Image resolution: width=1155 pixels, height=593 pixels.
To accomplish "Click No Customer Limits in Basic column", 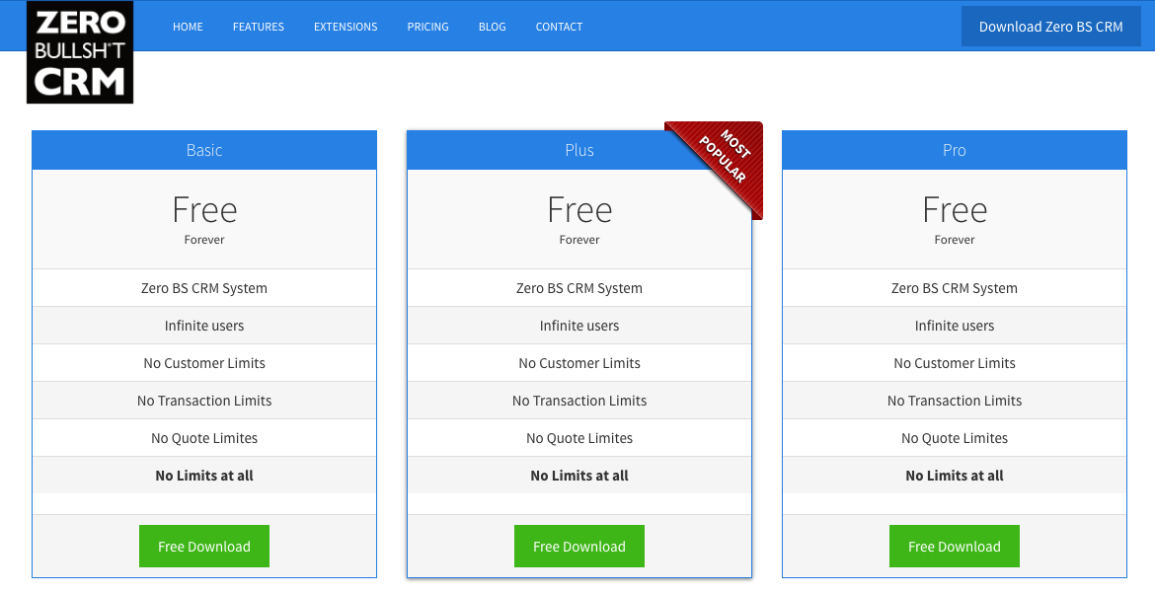I will [x=204, y=363].
